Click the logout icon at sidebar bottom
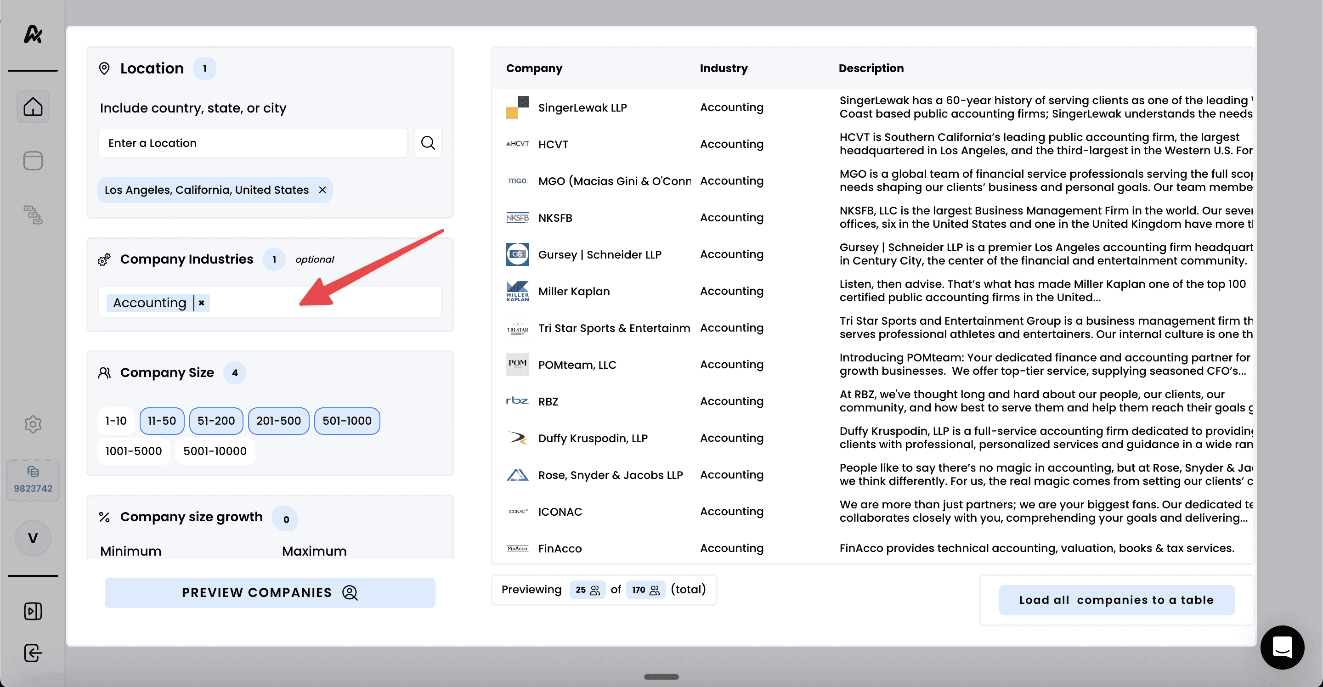Image resolution: width=1323 pixels, height=687 pixels. [33, 653]
